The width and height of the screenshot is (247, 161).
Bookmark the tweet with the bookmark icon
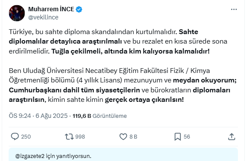point(177,136)
